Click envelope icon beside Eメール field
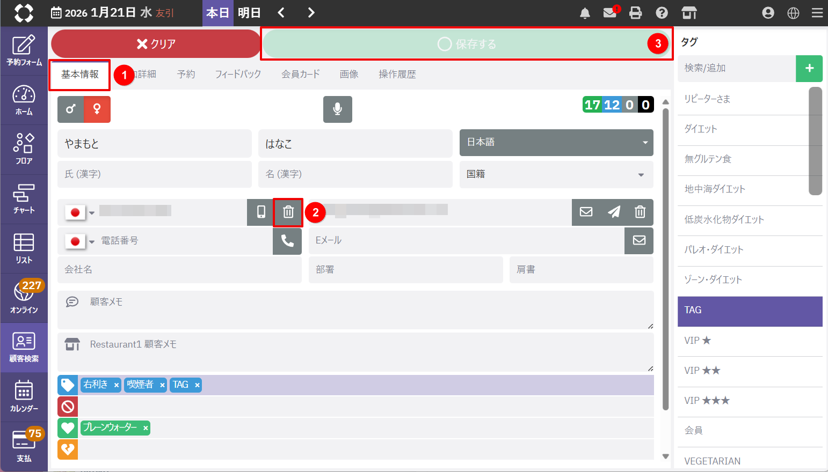Screen dimensions: 828x472 [x=639, y=241]
